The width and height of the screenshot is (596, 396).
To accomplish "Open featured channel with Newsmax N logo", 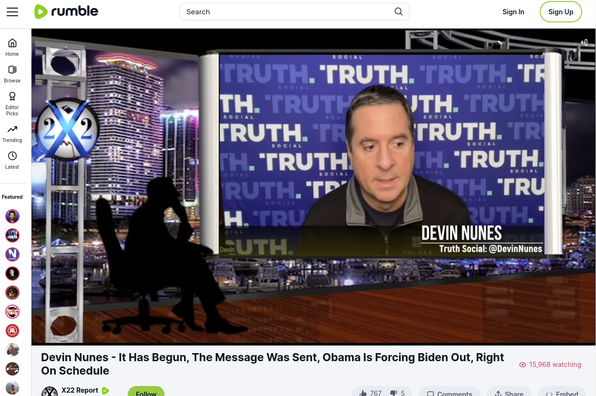I will click(12, 254).
